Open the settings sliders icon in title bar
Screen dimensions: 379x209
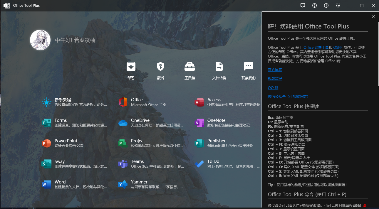(x=338, y=6)
